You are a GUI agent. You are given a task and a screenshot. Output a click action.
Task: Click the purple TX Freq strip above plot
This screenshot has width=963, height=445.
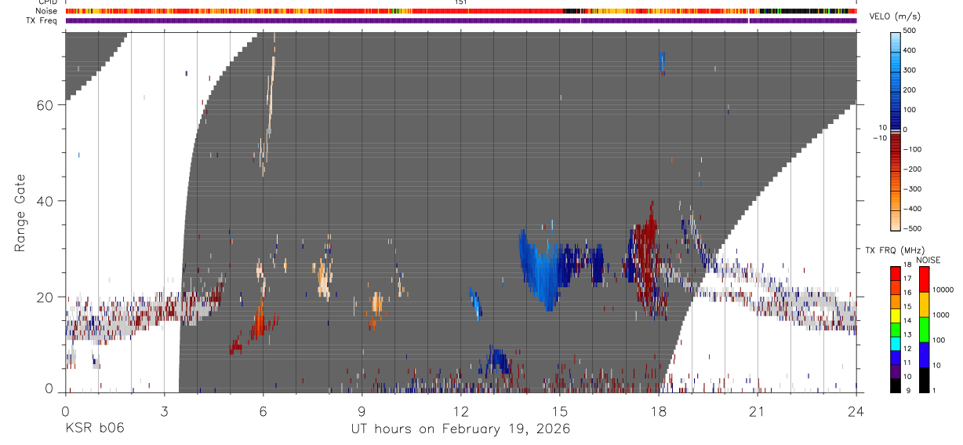(x=461, y=20)
